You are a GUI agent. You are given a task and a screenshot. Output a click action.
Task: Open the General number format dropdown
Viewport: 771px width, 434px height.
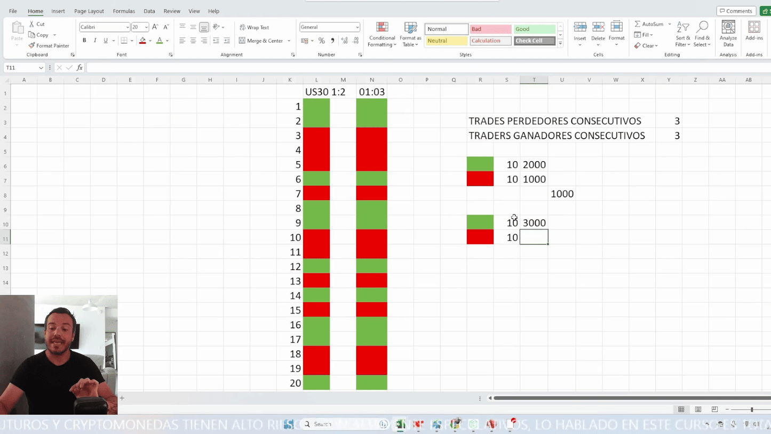pos(357,27)
